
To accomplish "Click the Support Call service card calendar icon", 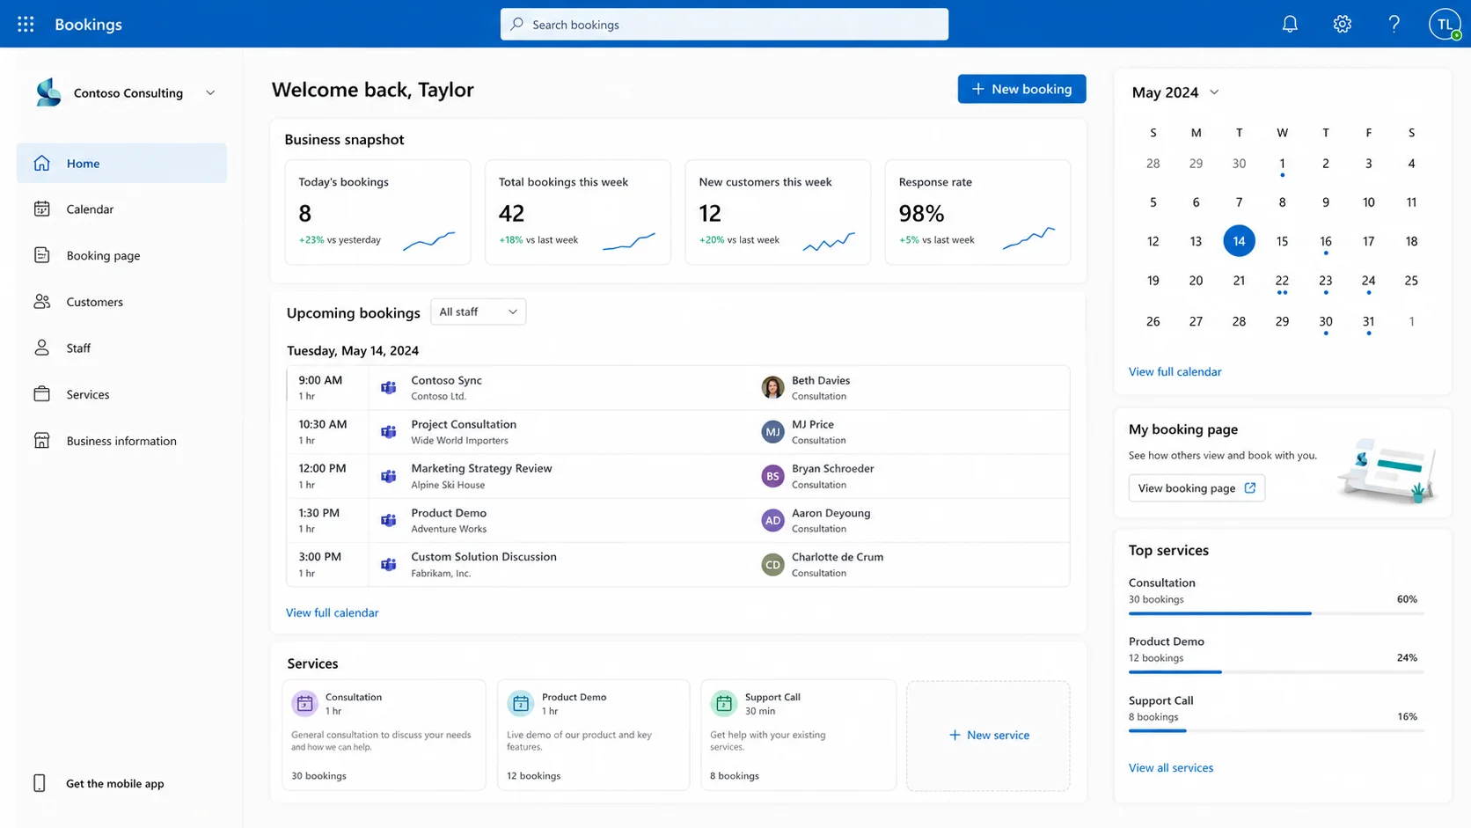I will [723, 703].
